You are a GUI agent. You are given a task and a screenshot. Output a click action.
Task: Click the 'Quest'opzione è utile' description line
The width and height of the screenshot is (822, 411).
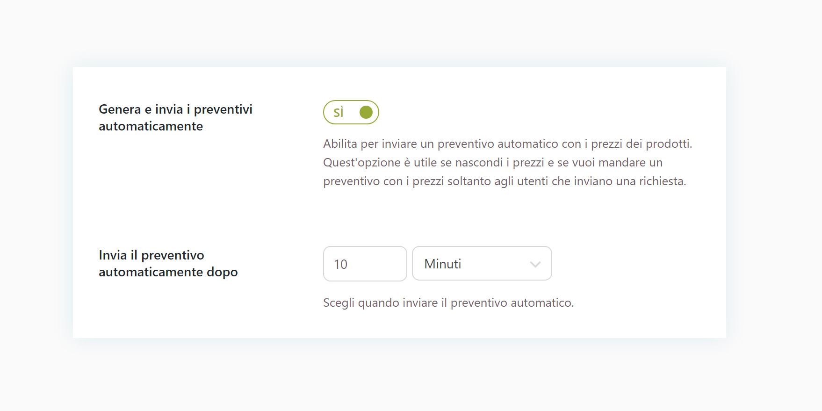click(x=492, y=163)
